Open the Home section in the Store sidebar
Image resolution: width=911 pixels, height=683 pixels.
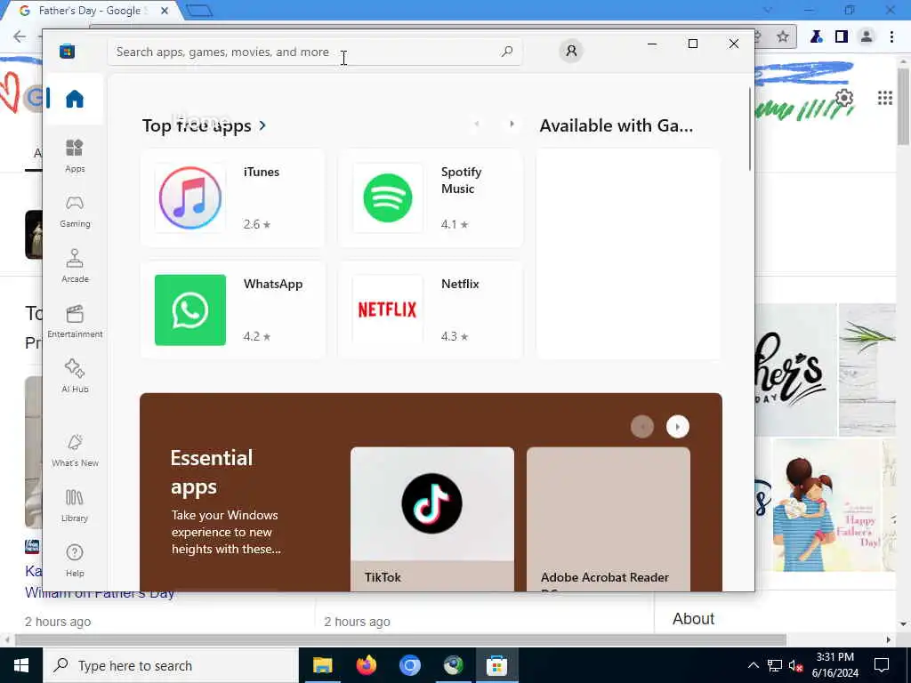(x=75, y=99)
